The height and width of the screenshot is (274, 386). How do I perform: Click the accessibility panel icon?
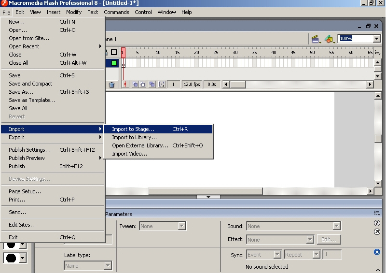coord(377,252)
